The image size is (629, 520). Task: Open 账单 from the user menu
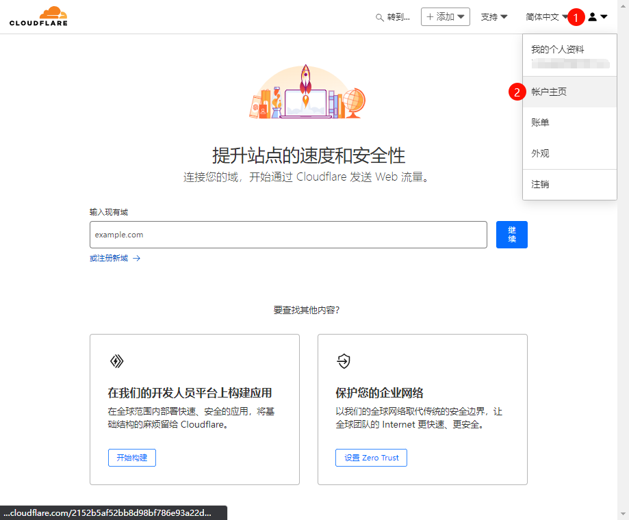click(x=541, y=122)
